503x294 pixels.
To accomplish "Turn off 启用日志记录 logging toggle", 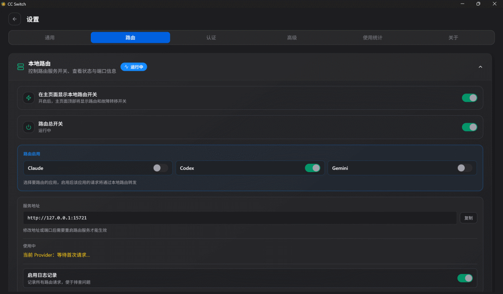I will click(465, 278).
